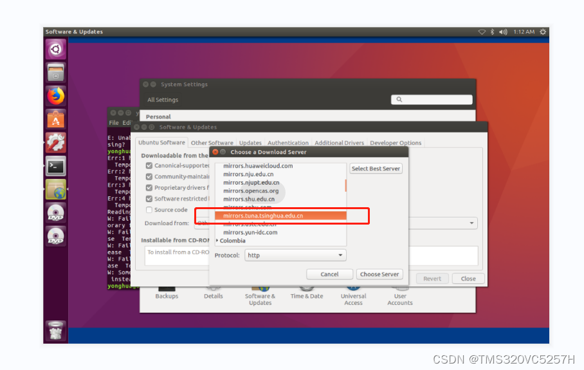Screen dimensions: 584x370
Task: Open User Accounts settings
Action: [400, 296]
